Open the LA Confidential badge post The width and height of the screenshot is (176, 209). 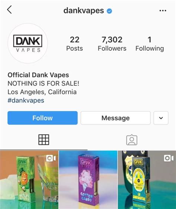click(147, 180)
